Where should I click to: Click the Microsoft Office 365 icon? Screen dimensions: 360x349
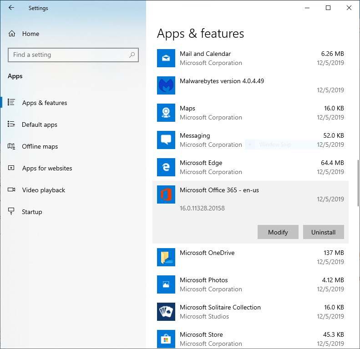(166, 194)
